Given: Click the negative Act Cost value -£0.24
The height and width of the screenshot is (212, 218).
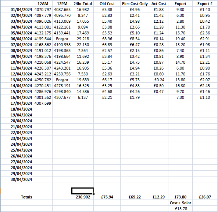Looking at the screenshot, I should pyautogui.click(x=159, y=80).
